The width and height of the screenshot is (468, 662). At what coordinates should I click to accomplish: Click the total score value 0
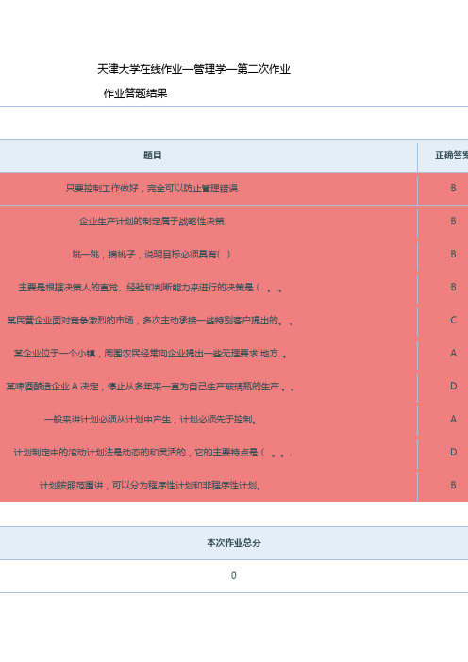[x=234, y=576]
